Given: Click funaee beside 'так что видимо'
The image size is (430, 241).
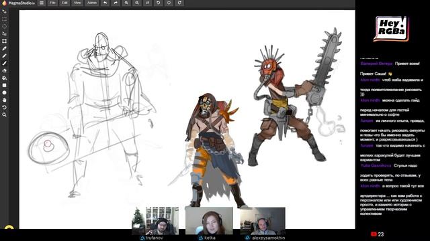Looking at the screenshot, I should coord(367,146).
